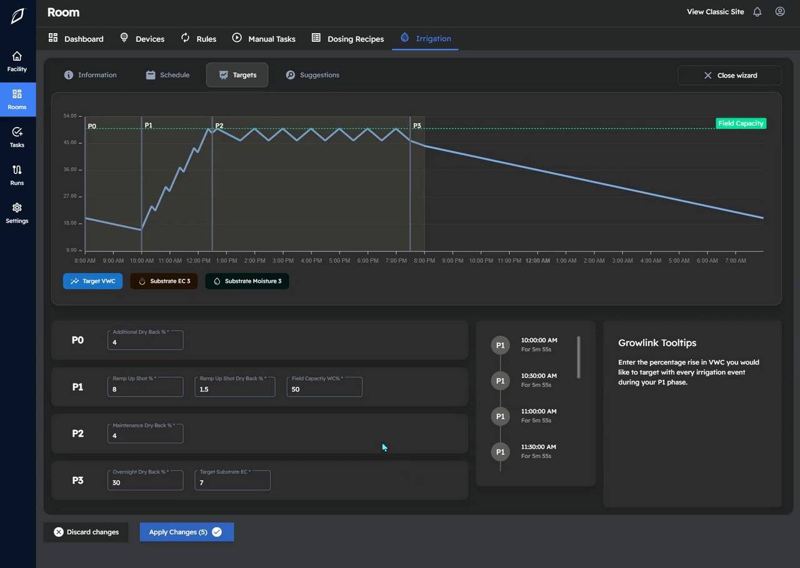This screenshot has width=800, height=568.
Task: Click the Discard changes button
Action: [86, 532]
